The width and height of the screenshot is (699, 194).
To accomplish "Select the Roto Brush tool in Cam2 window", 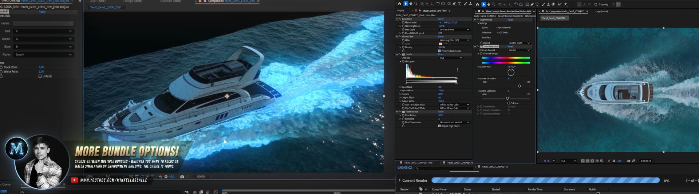I will pos(560,4).
